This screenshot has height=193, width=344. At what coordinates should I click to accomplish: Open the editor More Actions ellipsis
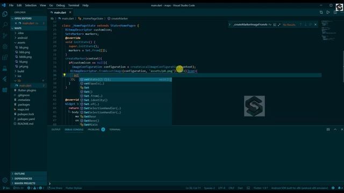click(342, 12)
